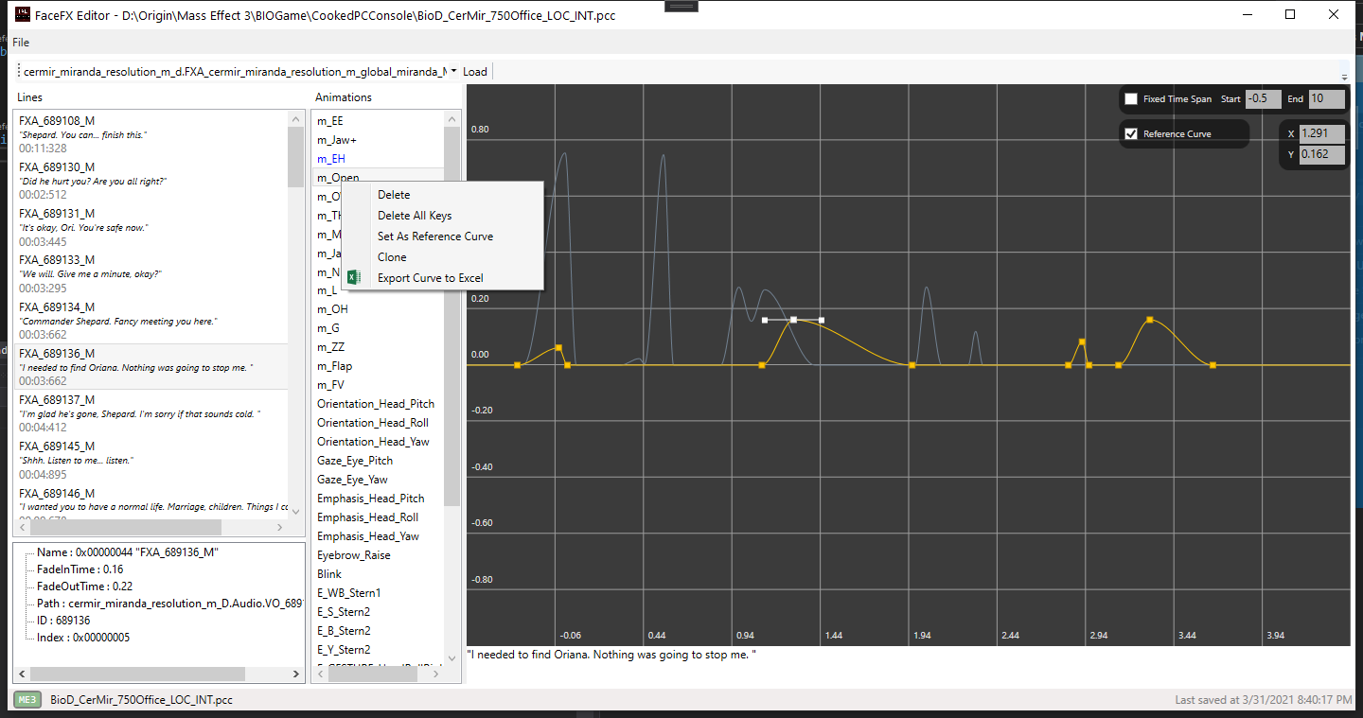Click the Start time input field

(x=1264, y=98)
